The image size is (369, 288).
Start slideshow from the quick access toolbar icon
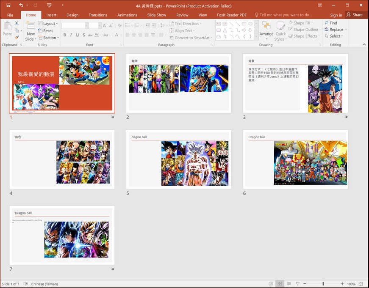point(49,5)
